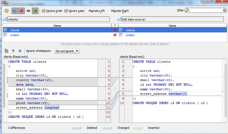Click the Changed blue legend swatch
Viewport: 228px width, 134px height.
(107, 128)
